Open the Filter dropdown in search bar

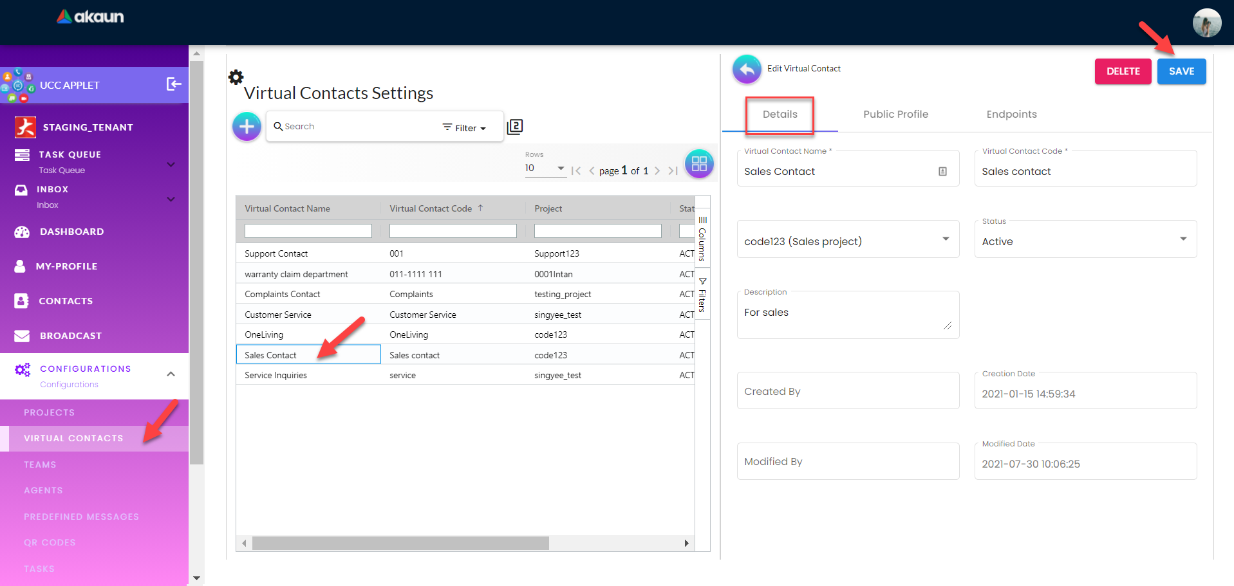pos(464,128)
